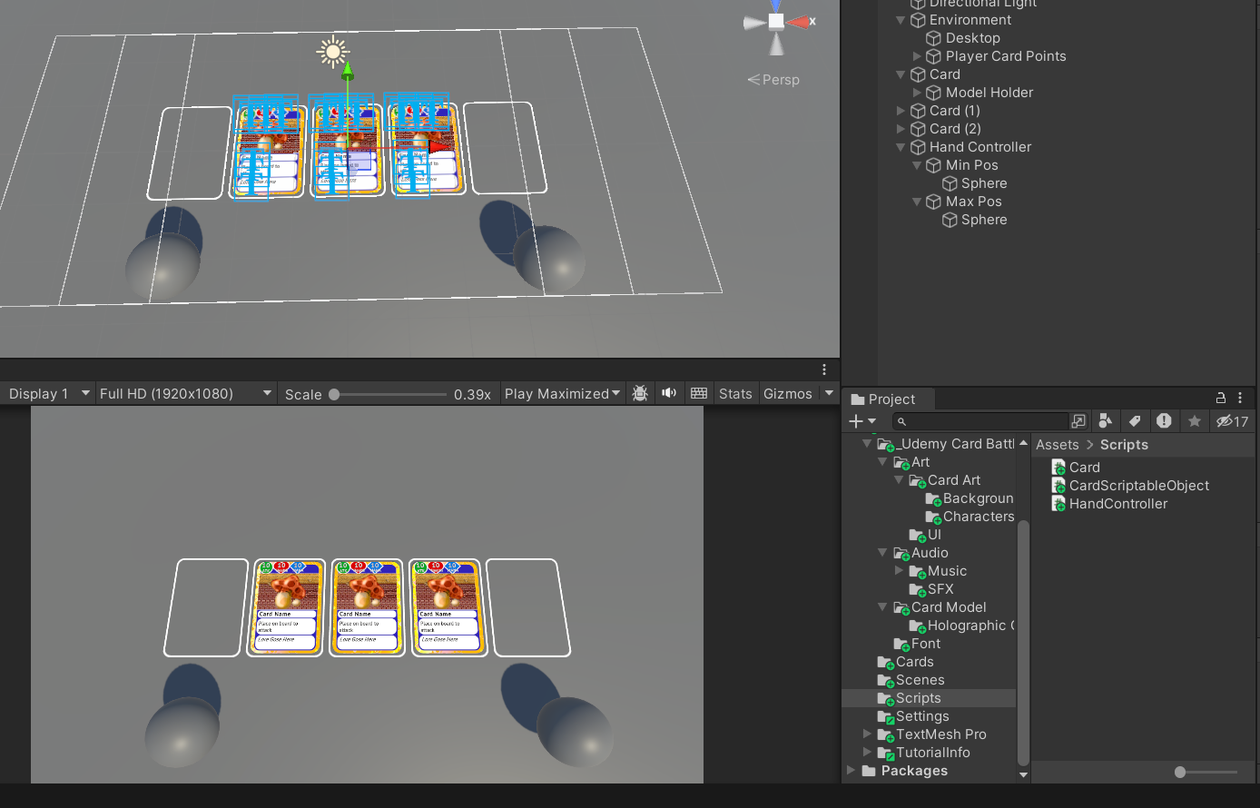1260x808 pixels.
Task: Toggle Gizmos in the Game view
Action: [787, 393]
